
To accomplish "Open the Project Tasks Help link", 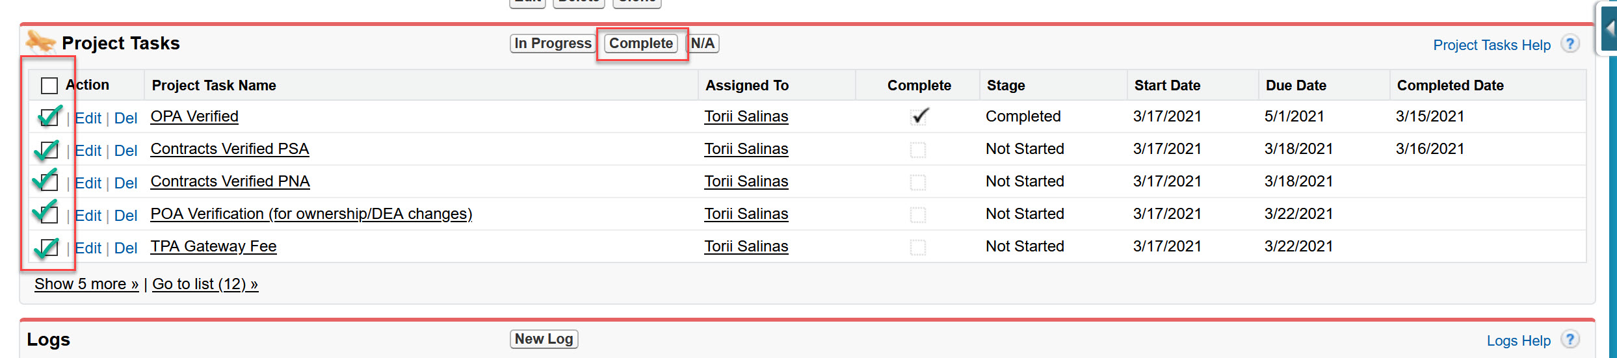I will [1492, 45].
